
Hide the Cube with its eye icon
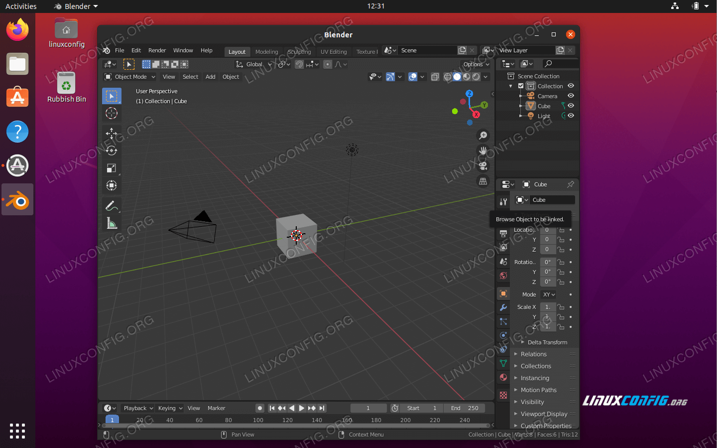click(571, 106)
